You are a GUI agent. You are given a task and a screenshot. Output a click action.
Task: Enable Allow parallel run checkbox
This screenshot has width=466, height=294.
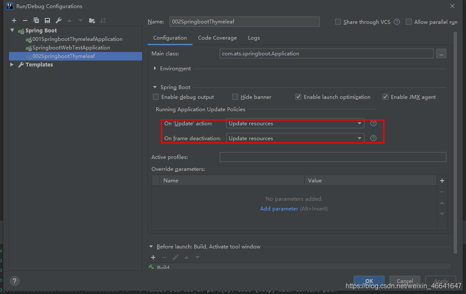coord(409,22)
